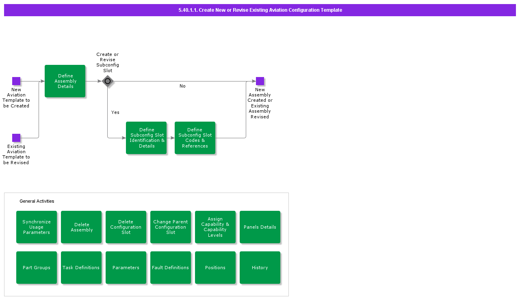This screenshot has height=300, width=520.
Task: Click the 'Create or Revise Subconfig Slot' label
Action: (108, 62)
